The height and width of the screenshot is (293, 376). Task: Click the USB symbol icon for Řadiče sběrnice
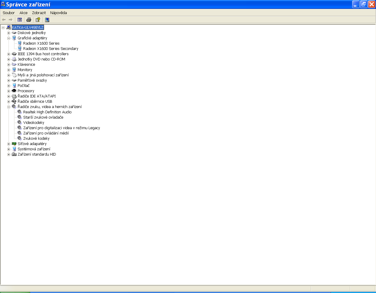tap(14, 101)
